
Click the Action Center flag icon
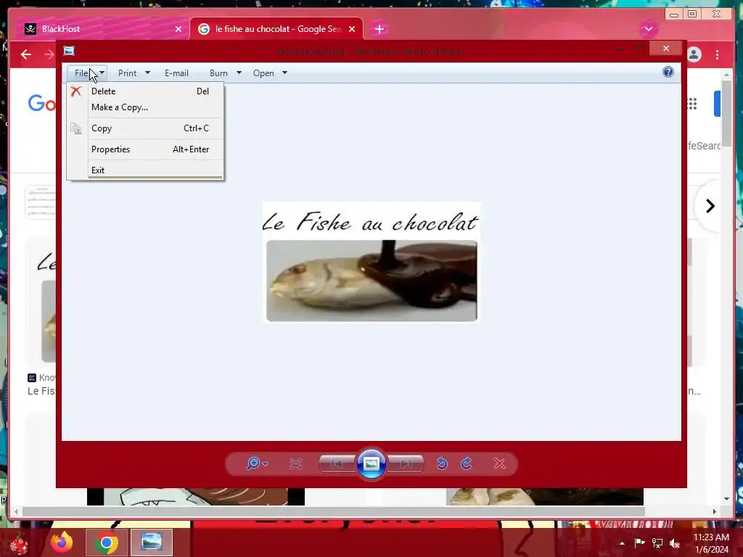point(639,542)
